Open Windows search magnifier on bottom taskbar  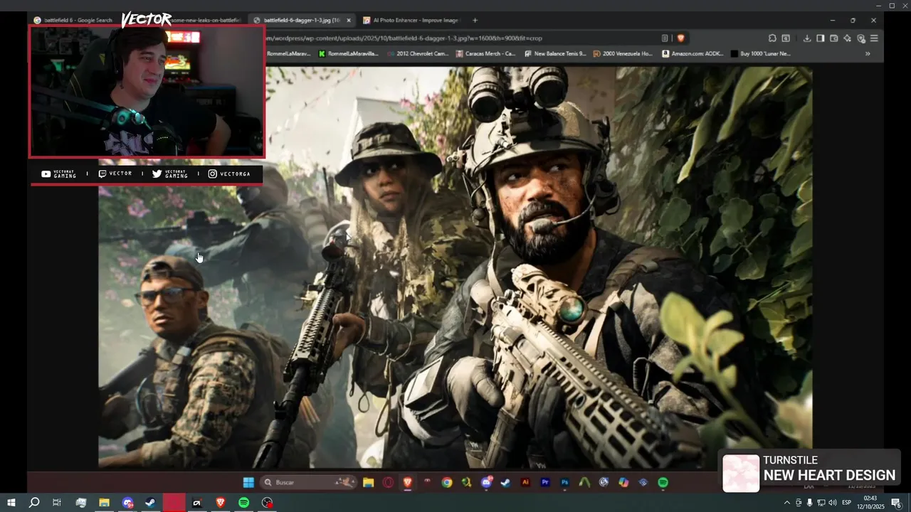click(x=33, y=503)
